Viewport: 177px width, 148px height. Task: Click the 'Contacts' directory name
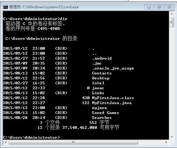[x=102, y=73]
